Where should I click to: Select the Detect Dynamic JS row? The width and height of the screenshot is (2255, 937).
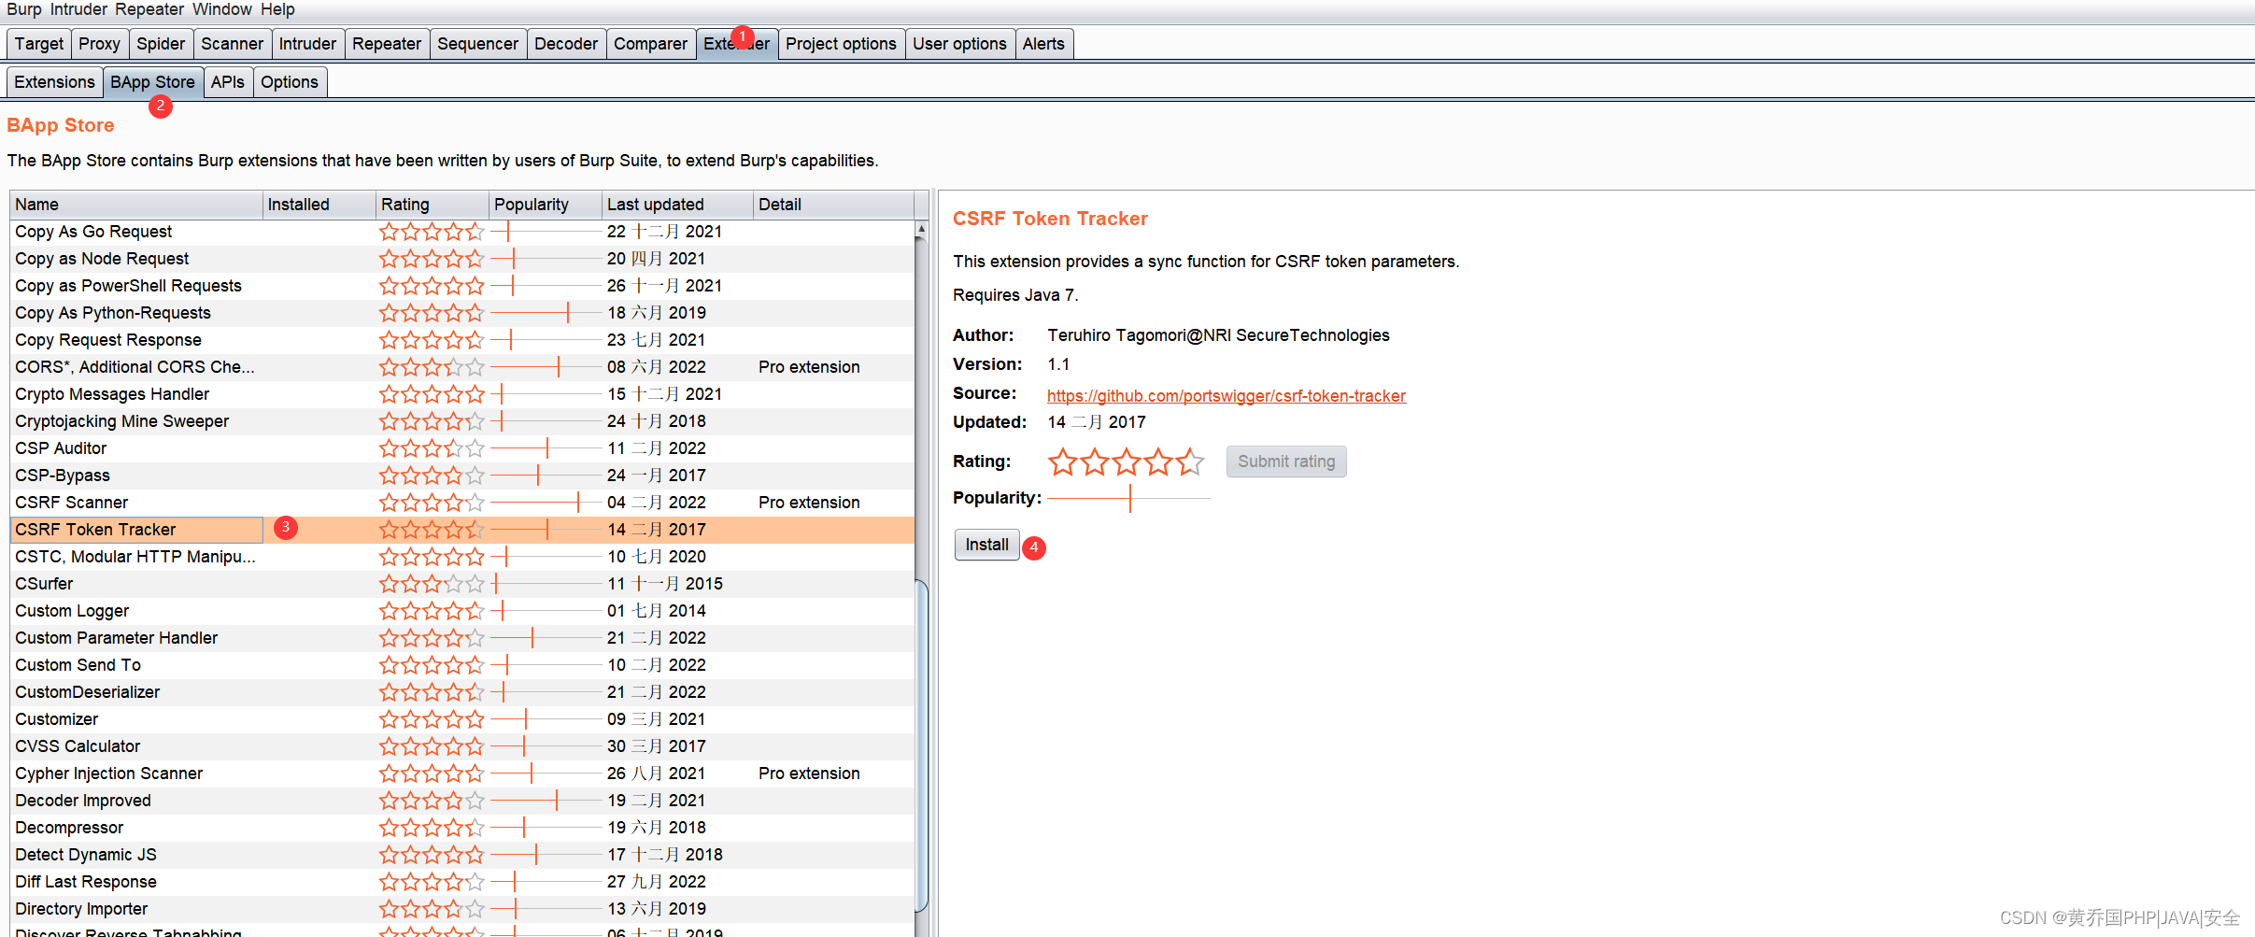pos(462,855)
